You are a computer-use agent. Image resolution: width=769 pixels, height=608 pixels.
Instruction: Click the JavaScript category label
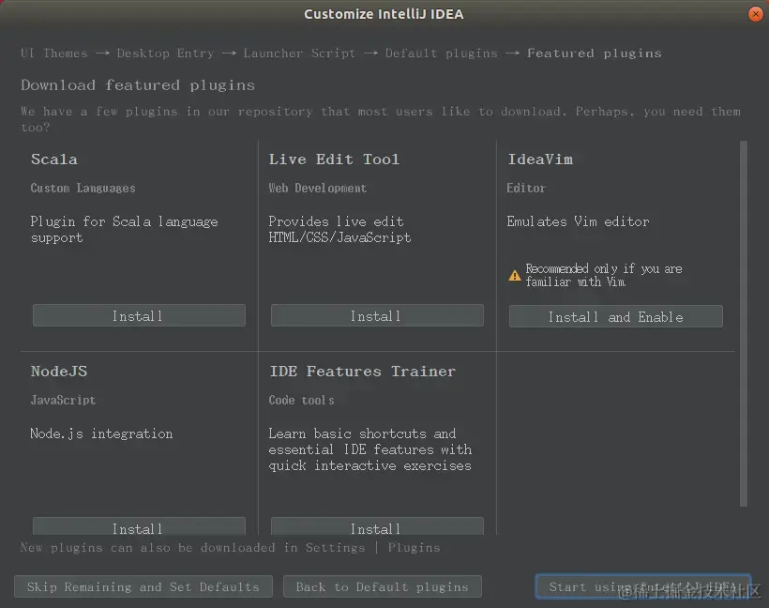click(x=63, y=400)
